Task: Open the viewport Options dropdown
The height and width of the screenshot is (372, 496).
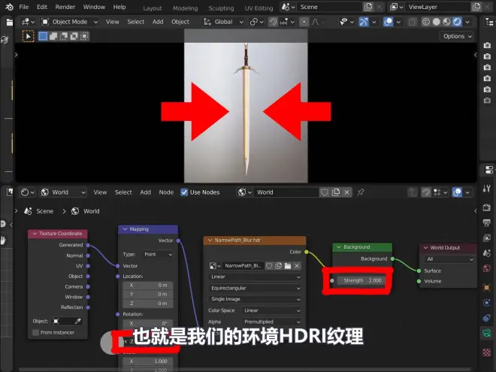Action: coord(457,36)
